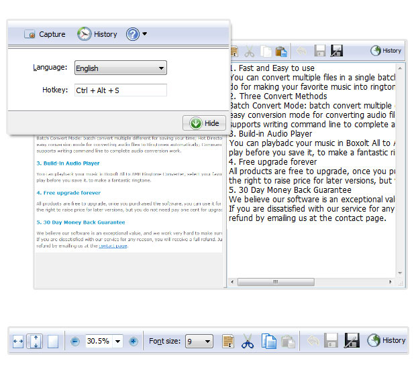The width and height of the screenshot is (416, 367).
Task: Click fit-to-width icon on the bottom toolbar strip
Action: (x=18, y=342)
